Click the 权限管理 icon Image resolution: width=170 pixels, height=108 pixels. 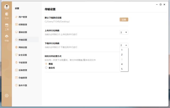[x=16, y=24]
